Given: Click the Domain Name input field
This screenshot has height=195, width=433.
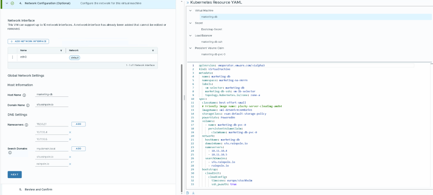Looking at the screenshot, I should click(52, 105).
